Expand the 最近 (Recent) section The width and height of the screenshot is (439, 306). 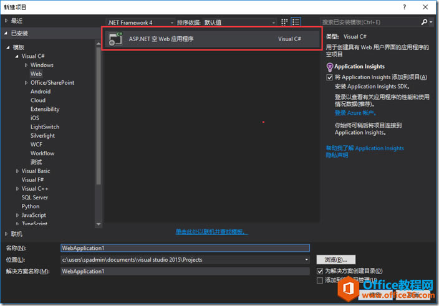pyautogui.click(x=6, y=21)
